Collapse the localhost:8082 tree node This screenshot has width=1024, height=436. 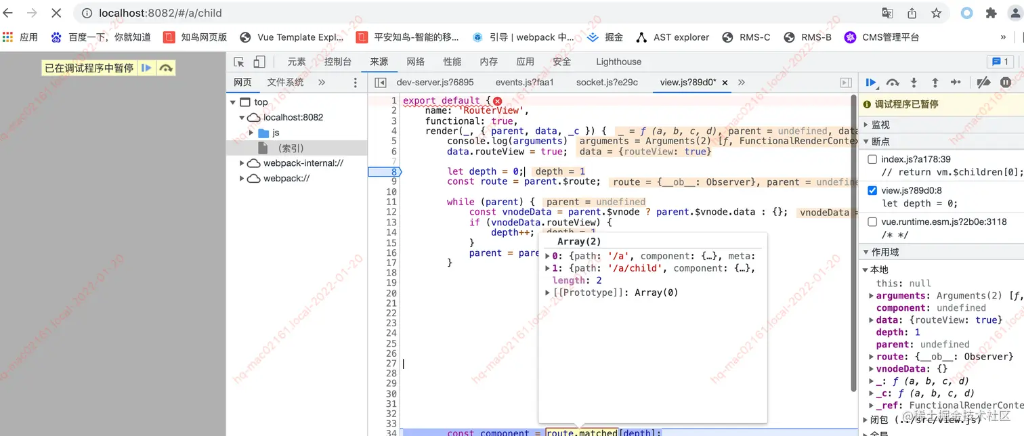[242, 118]
